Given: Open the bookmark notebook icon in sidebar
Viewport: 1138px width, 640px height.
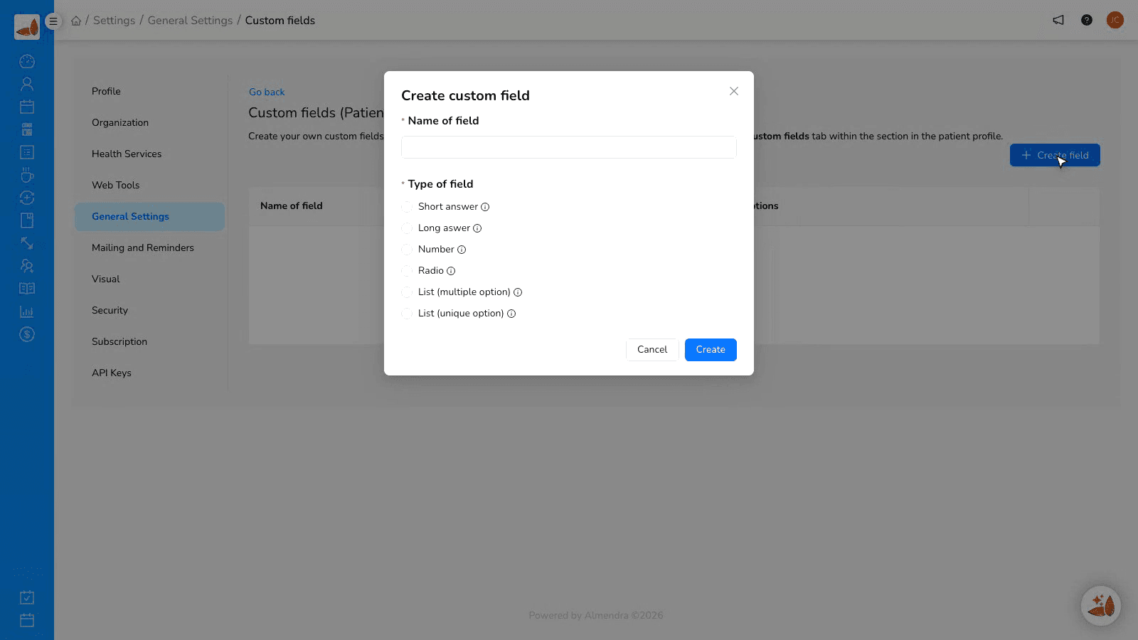Looking at the screenshot, I should point(27,220).
